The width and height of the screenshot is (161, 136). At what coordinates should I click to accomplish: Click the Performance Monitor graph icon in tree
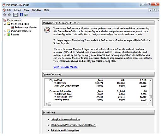[x=12, y=28]
